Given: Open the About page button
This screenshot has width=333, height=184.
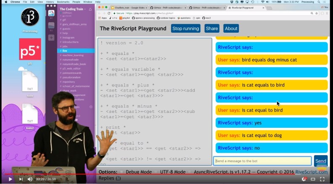Looking at the screenshot, I should click(231, 29).
